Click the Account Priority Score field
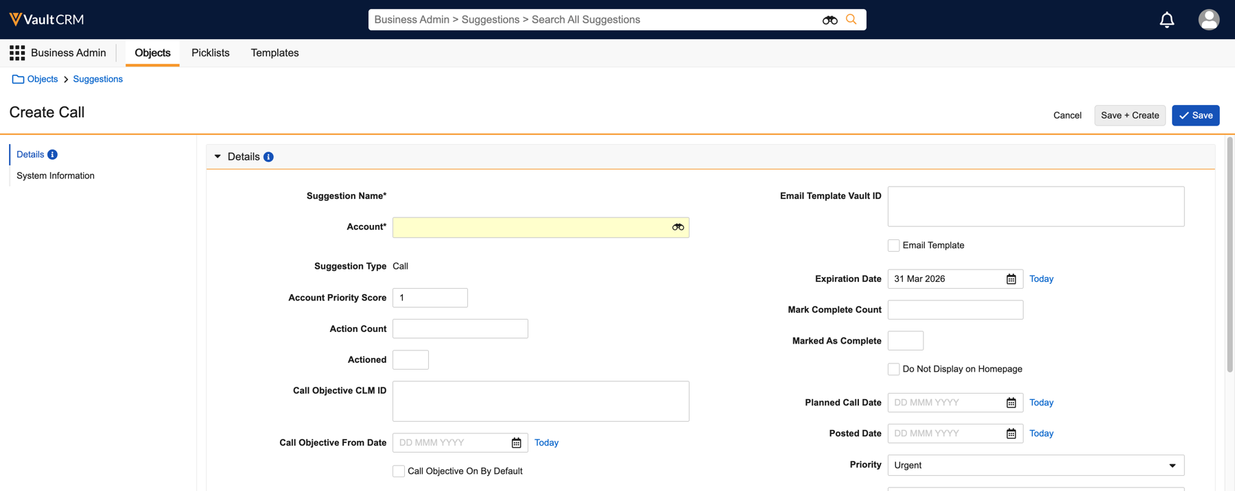Viewport: 1235px width, 491px height. pyautogui.click(x=430, y=298)
